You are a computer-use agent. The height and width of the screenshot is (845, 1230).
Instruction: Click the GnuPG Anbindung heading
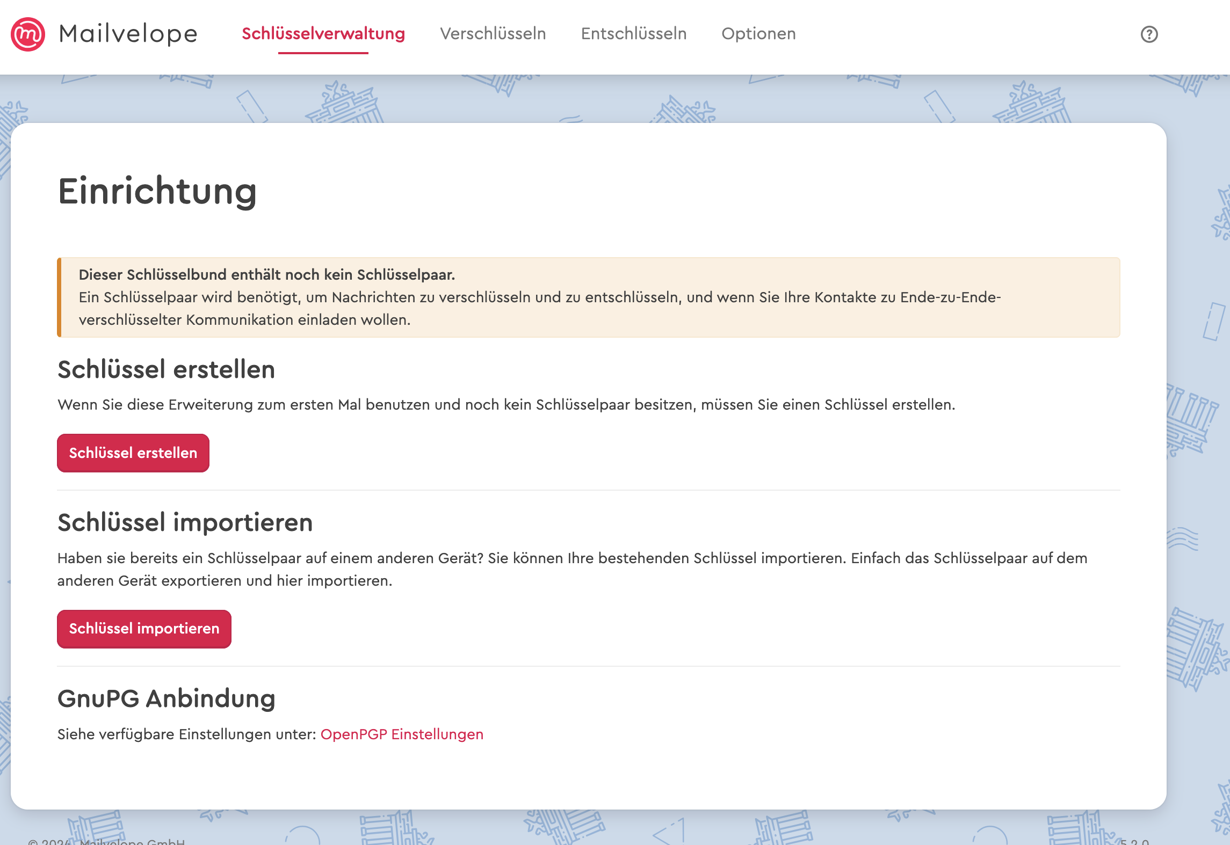click(166, 698)
